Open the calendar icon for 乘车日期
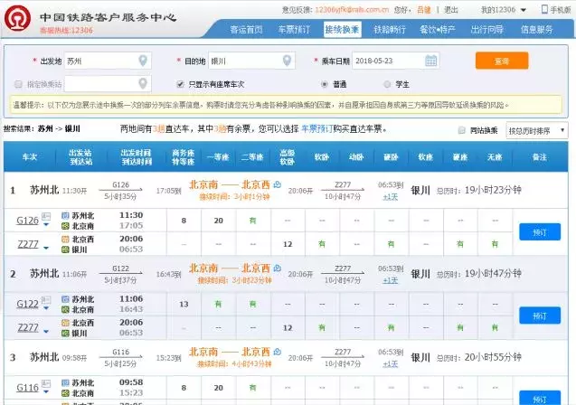The width and height of the screenshot is (576, 405). 431,61
